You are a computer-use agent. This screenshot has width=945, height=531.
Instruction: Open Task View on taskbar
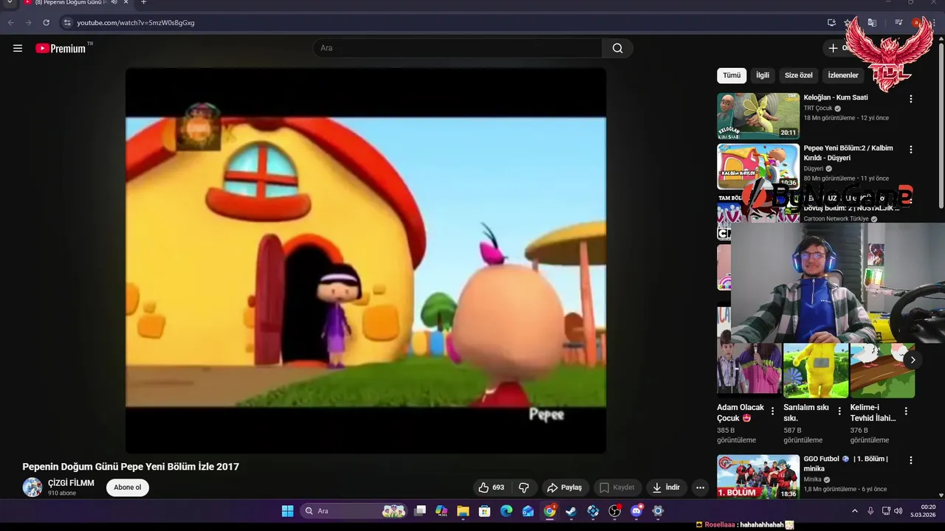tap(420, 511)
